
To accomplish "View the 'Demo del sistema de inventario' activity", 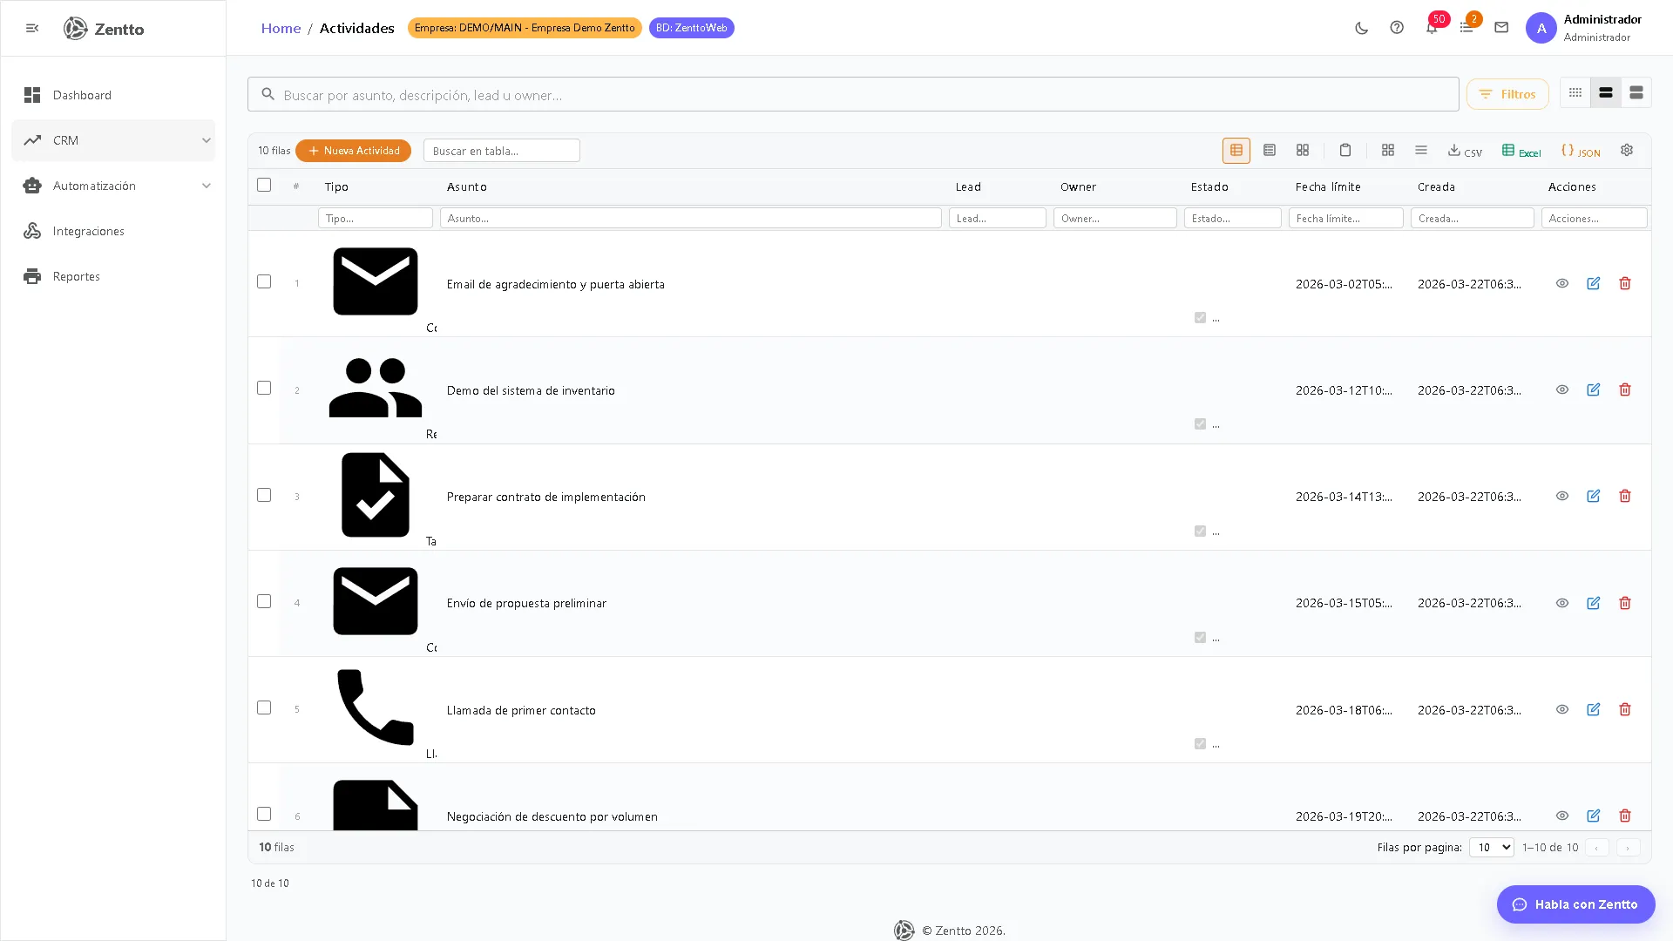I will coord(1562,389).
